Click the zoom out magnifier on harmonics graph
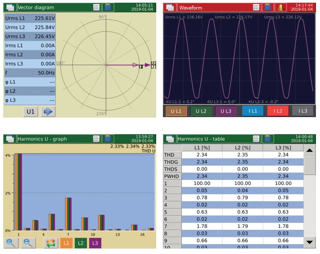 (x=27, y=243)
